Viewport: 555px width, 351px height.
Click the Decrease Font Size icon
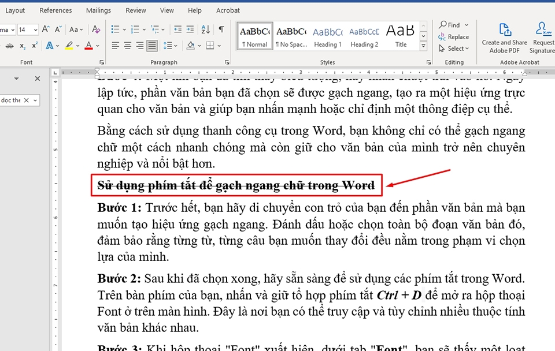point(58,29)
